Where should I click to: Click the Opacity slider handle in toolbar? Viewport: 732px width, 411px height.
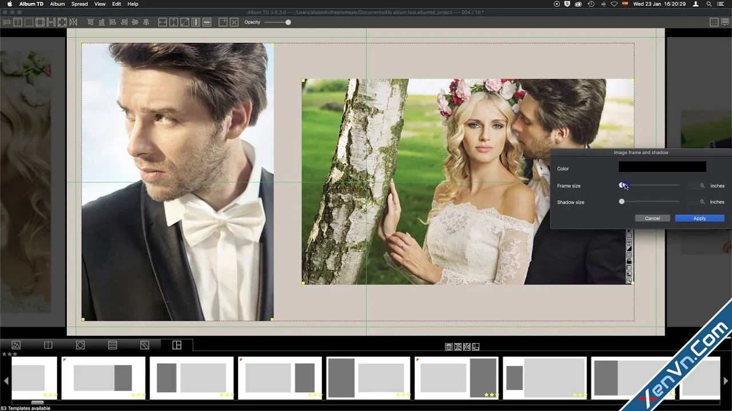coord(288,22)
